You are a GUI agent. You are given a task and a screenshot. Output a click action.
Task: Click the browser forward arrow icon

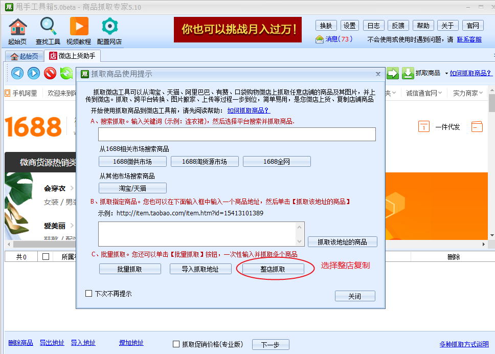pos(33,73)
